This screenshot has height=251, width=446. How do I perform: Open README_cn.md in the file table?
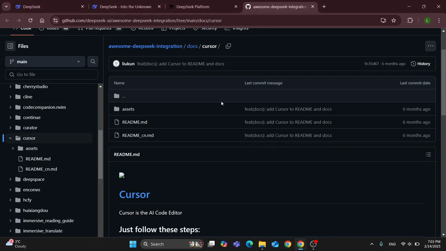(138, 135)
